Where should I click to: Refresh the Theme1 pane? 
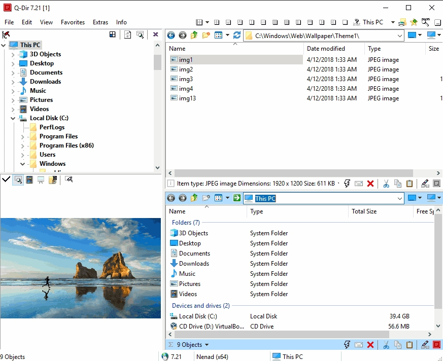click(x=237, y=35)
